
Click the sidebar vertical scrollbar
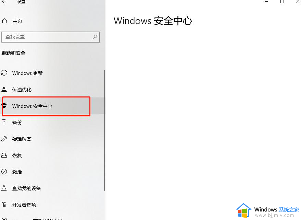click(x=104, y=130)
